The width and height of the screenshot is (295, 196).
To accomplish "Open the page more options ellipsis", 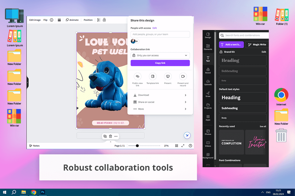I will [116, 136].
